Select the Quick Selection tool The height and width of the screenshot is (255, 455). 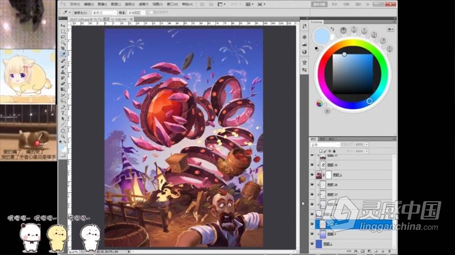(x=63, y=43)
